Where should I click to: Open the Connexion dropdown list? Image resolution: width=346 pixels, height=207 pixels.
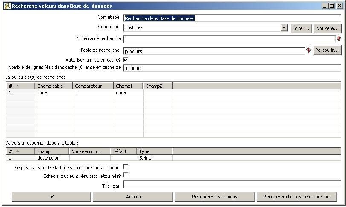(x=284, y=28)
